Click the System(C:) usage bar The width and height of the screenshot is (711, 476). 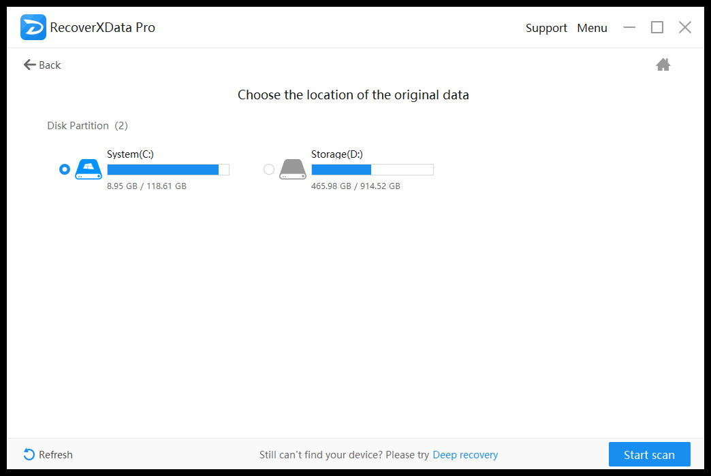168,169
